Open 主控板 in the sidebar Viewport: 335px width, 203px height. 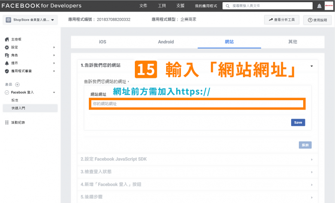click(16, 39)
